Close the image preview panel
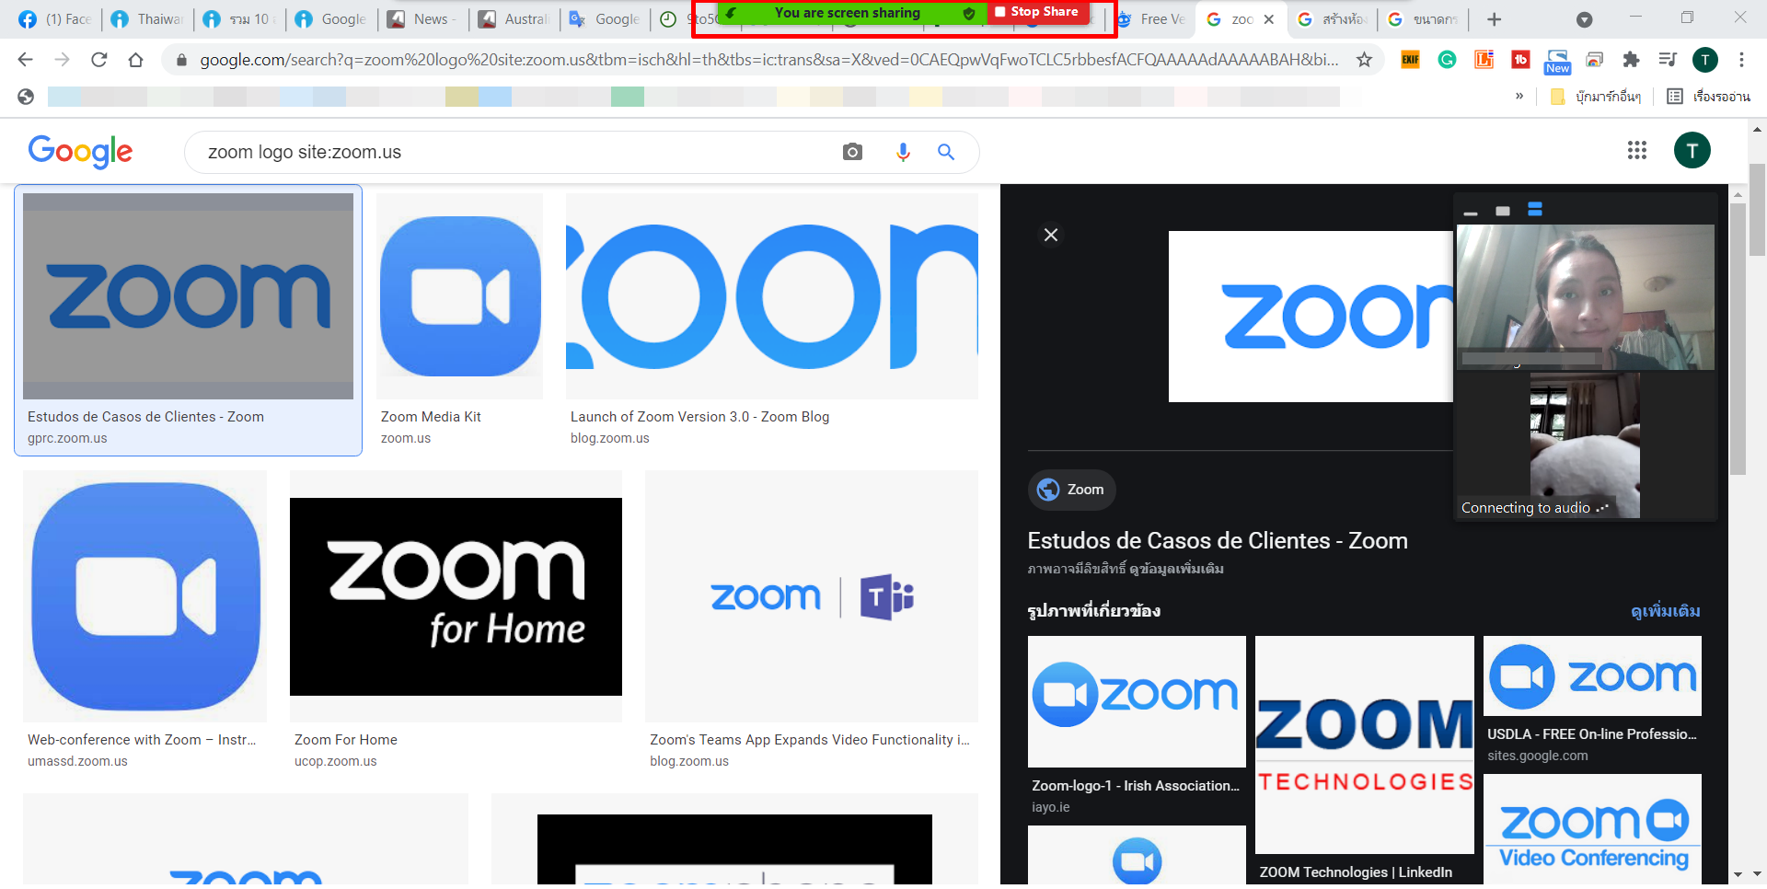This screenshot has height=889, width=1767. click(x=1051, y=235)
